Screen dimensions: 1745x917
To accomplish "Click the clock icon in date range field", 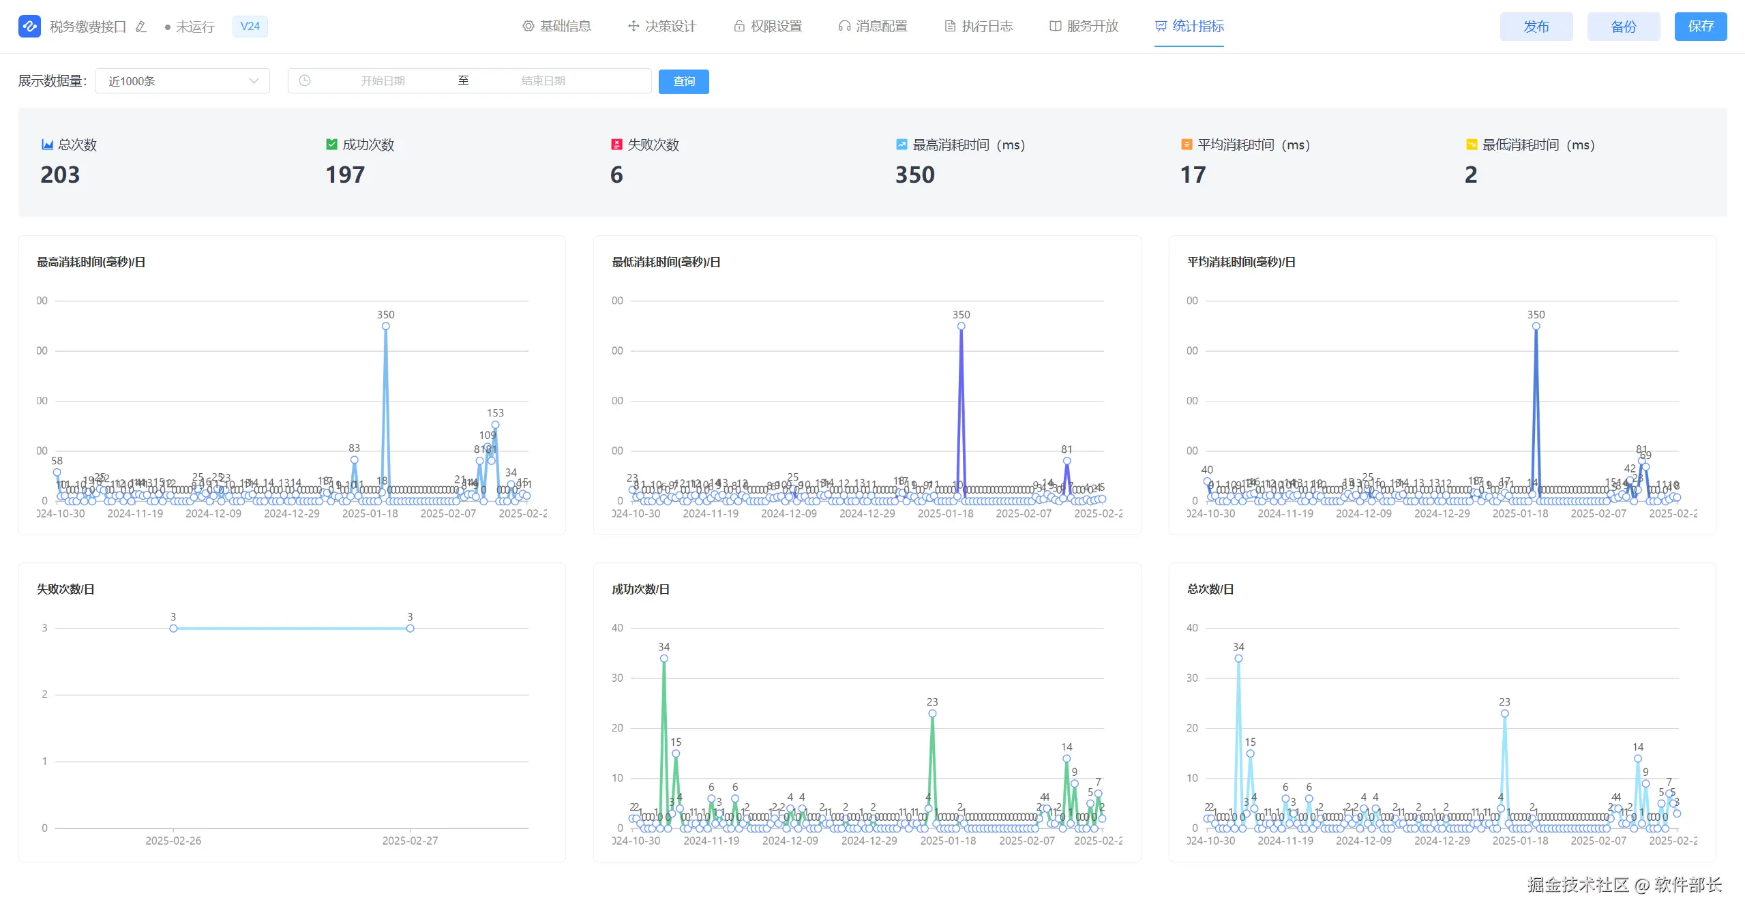I will coord(305,80).
